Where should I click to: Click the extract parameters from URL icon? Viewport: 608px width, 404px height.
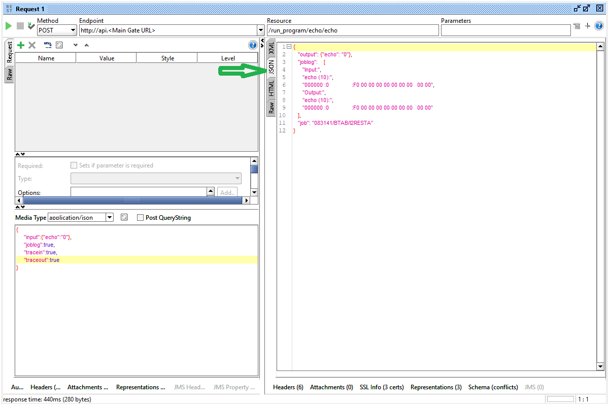48,45
